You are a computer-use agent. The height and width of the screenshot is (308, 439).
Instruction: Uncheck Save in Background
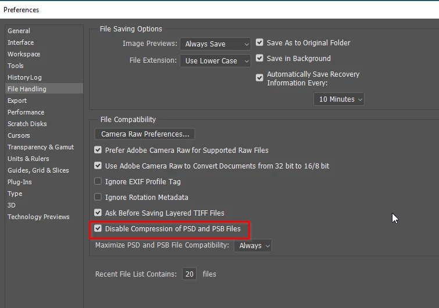(259, 58)
